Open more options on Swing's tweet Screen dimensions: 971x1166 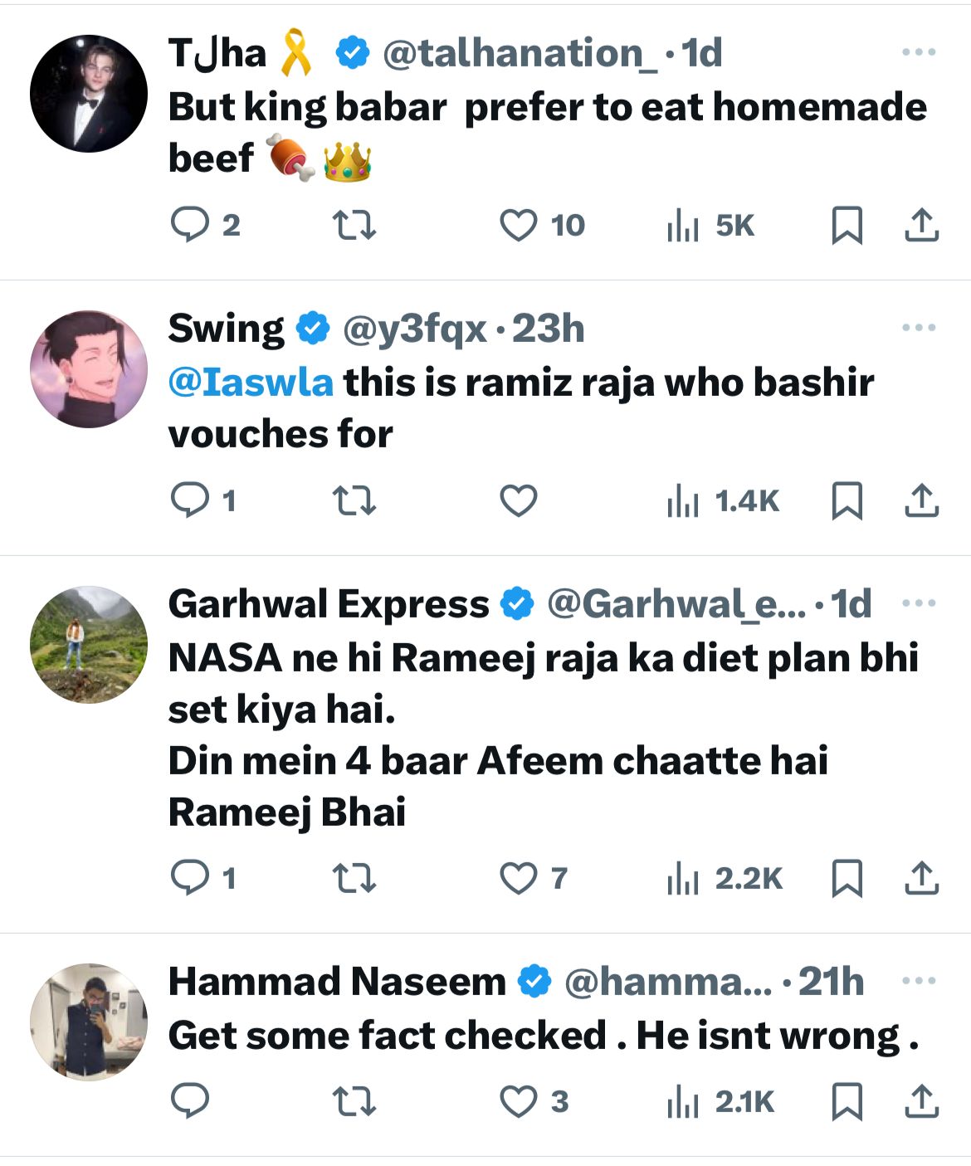(x=919, y=328)
